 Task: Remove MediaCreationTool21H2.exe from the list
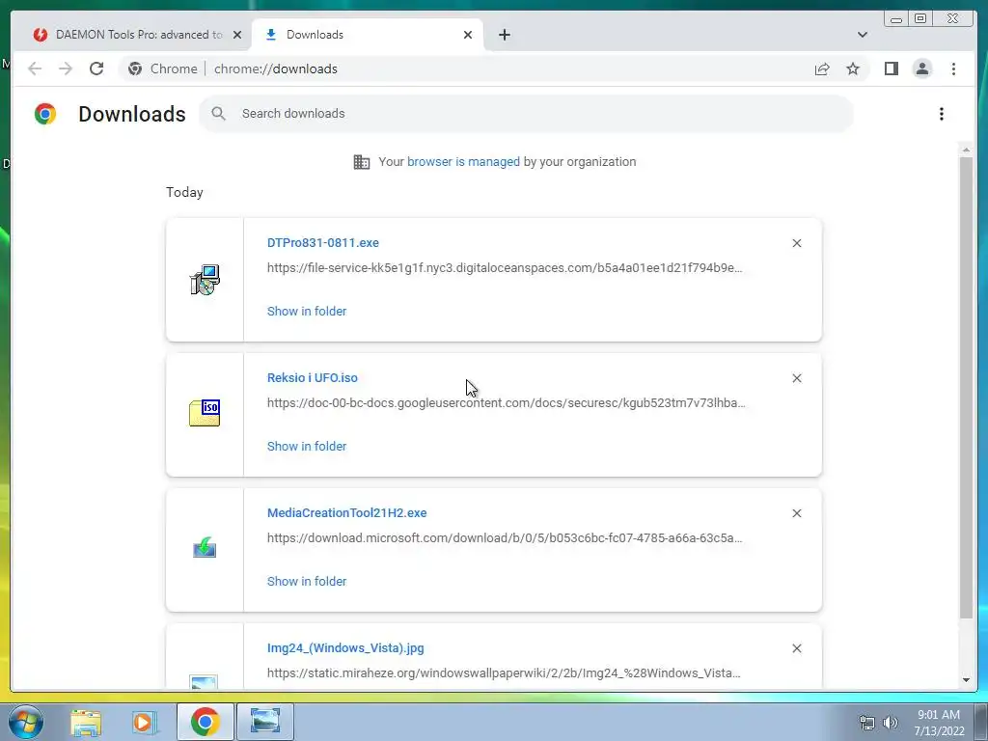pyautogui.click(x=796, y=513)
